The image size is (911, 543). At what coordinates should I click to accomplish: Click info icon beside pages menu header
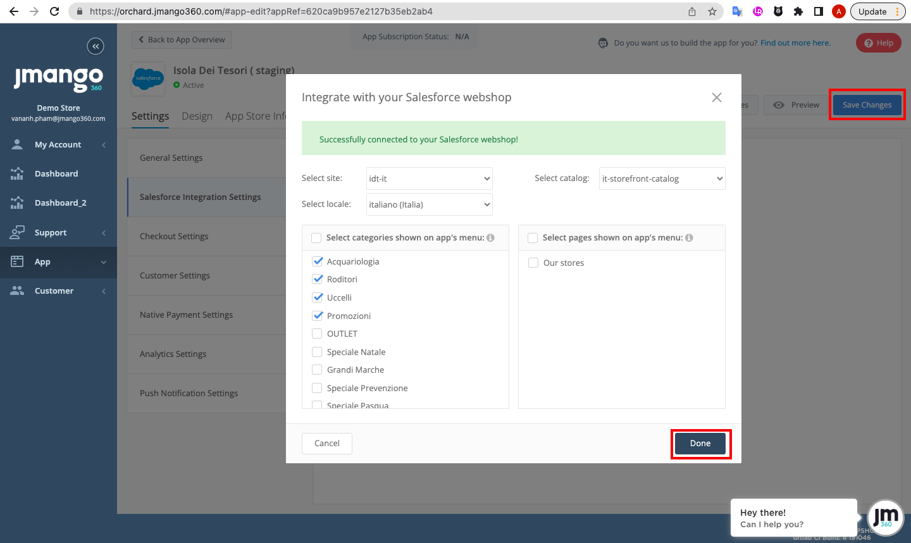689,238
